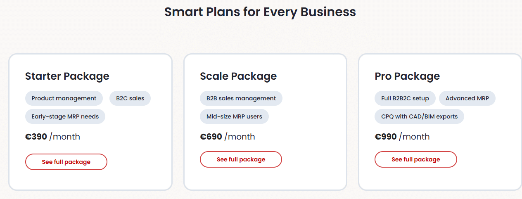
Task: Click the €990 /month price
Action: point(402,137)
